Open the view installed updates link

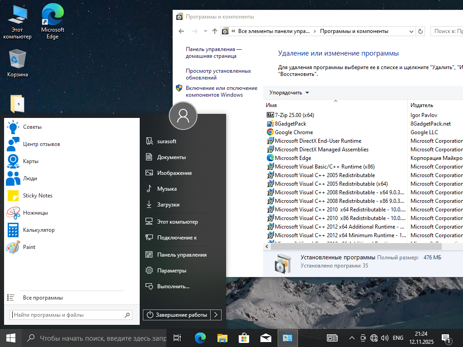click(218, 74)
